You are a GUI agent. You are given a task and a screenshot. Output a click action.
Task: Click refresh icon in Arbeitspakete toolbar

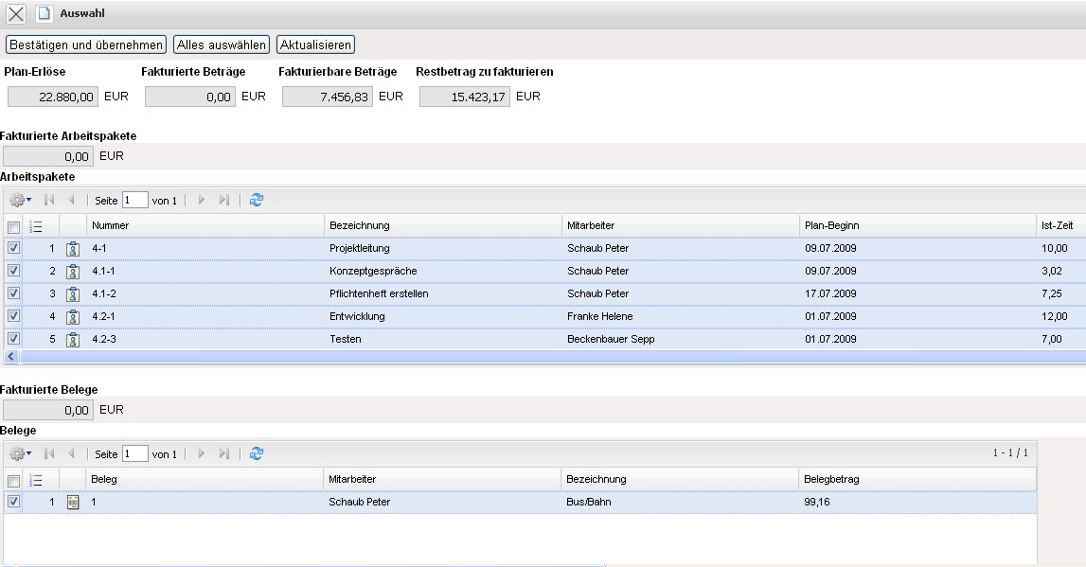point(256,200)
